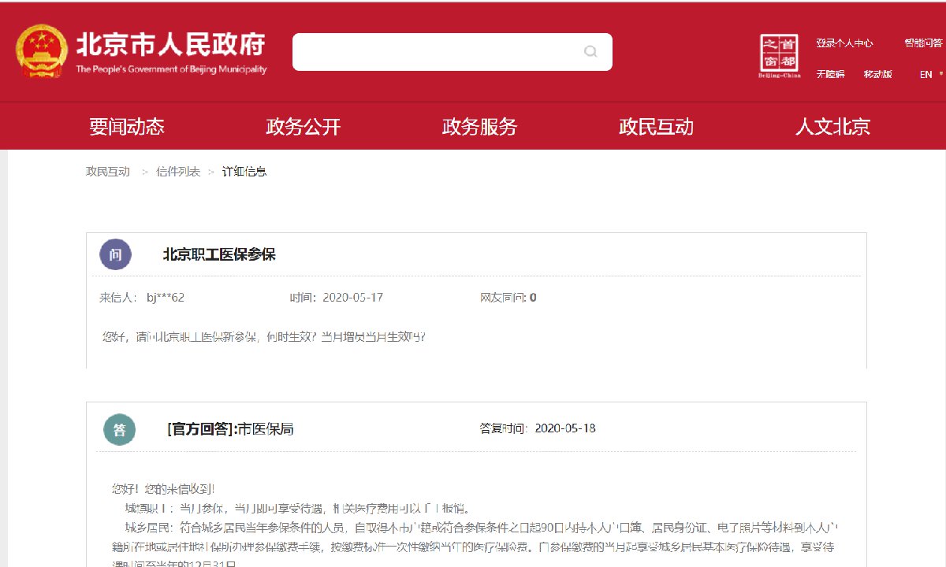Click 政民互动 in the breadcrumb

pos(108,172)
